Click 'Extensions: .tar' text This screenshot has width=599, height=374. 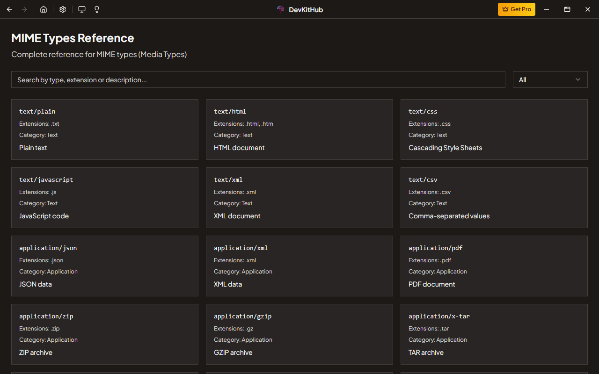[429, 329]
